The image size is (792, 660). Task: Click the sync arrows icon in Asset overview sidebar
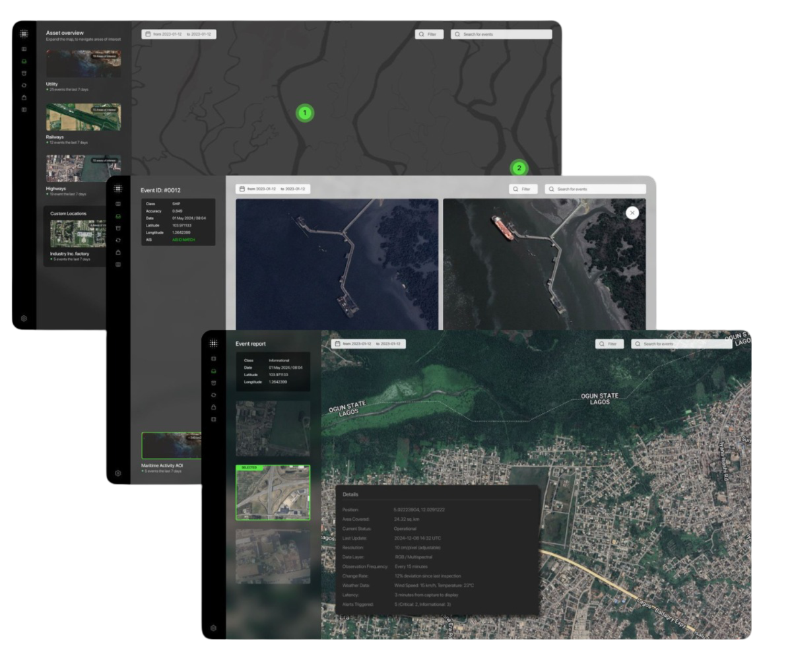coord(24,85)
